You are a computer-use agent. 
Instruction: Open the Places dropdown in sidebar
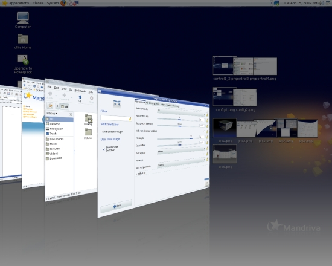52,114
